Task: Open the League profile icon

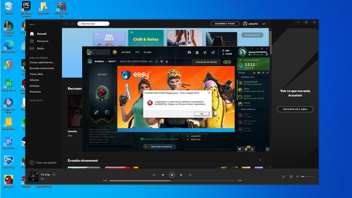Action: pos(189,53)
